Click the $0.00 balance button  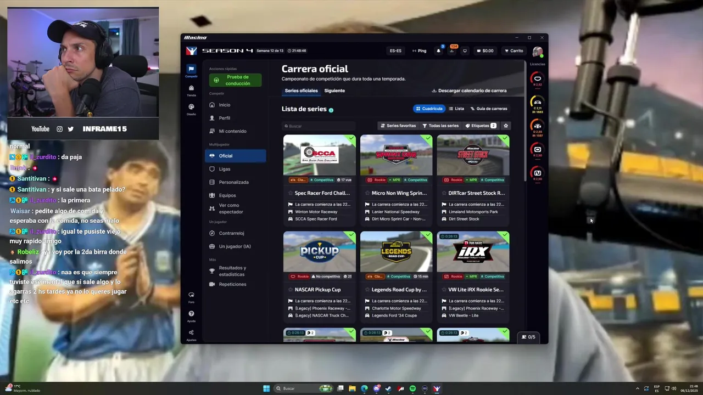[x=486, y=50]
